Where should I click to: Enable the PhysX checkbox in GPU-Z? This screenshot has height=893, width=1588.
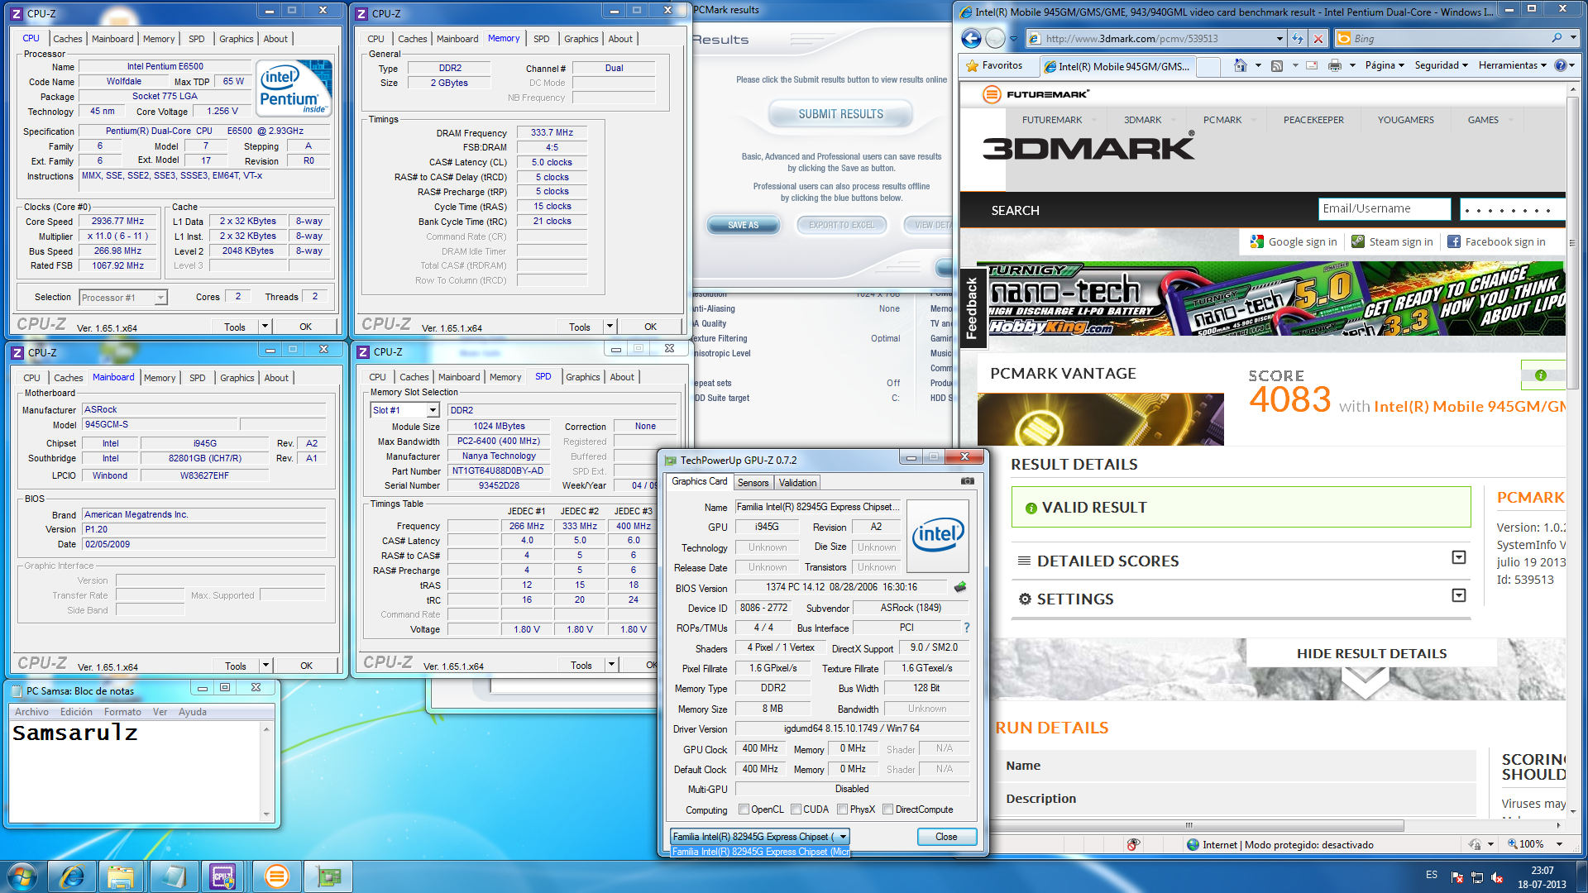pyautogui.click(x=842, y=809)
